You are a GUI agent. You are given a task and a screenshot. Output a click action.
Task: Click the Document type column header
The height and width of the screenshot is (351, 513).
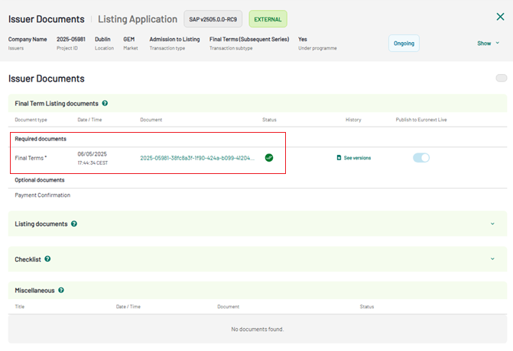point(31,120)
